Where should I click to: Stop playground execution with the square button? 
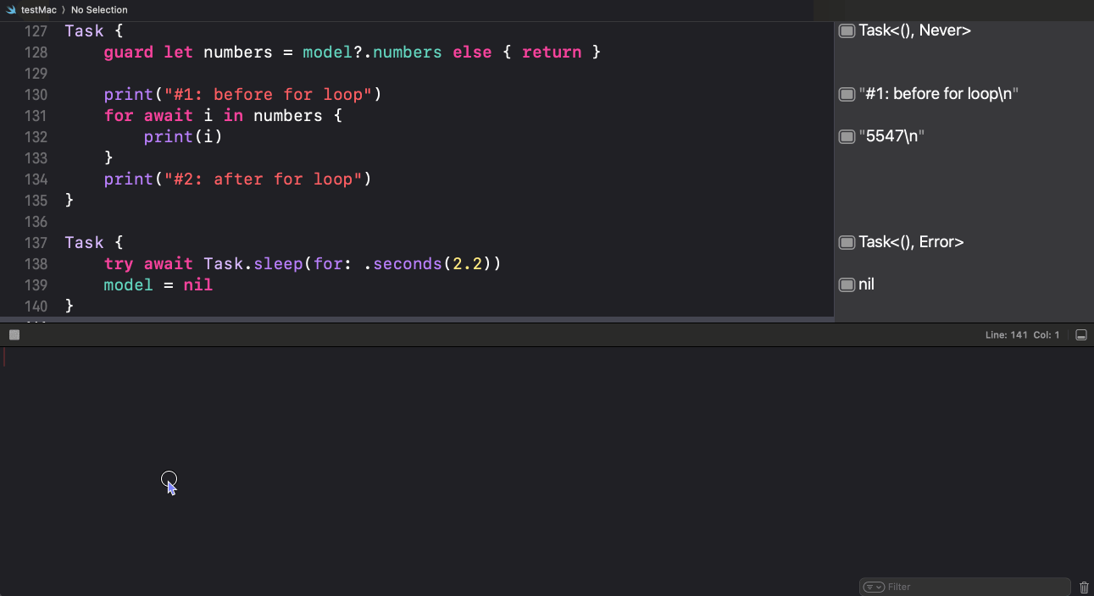14,335
